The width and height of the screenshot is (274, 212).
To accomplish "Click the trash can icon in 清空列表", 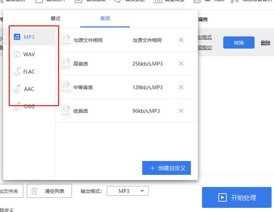I will click(34, 191).
